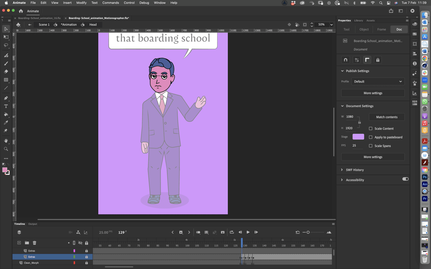Click the Match contents button

coord(387,117)
